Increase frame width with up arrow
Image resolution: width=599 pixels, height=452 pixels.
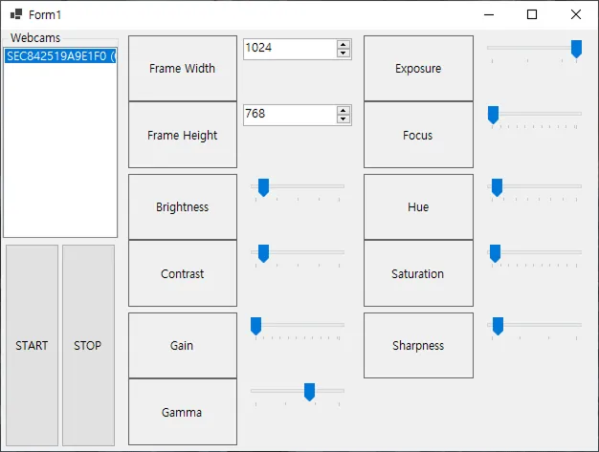[x=344, y=43]
